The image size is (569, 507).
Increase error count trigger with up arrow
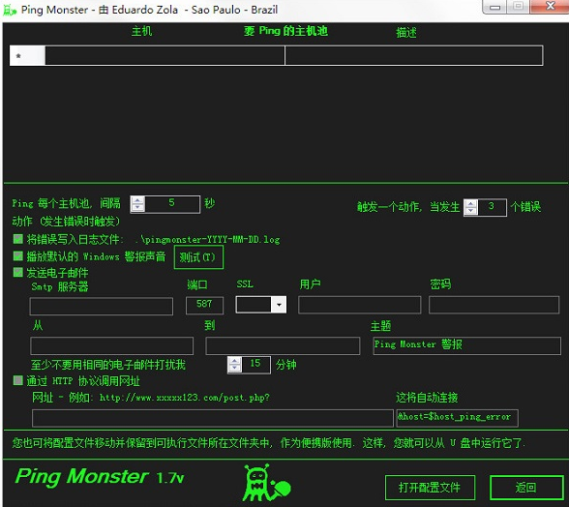coord(470,204)
